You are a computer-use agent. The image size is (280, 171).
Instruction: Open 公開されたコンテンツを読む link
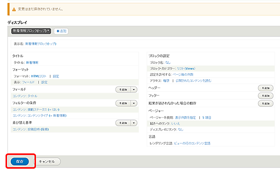pos(194,81)
